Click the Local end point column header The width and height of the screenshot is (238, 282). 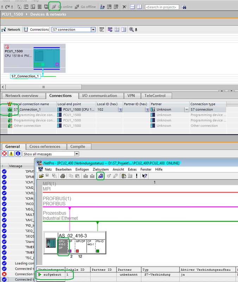[x=76, y=104]
